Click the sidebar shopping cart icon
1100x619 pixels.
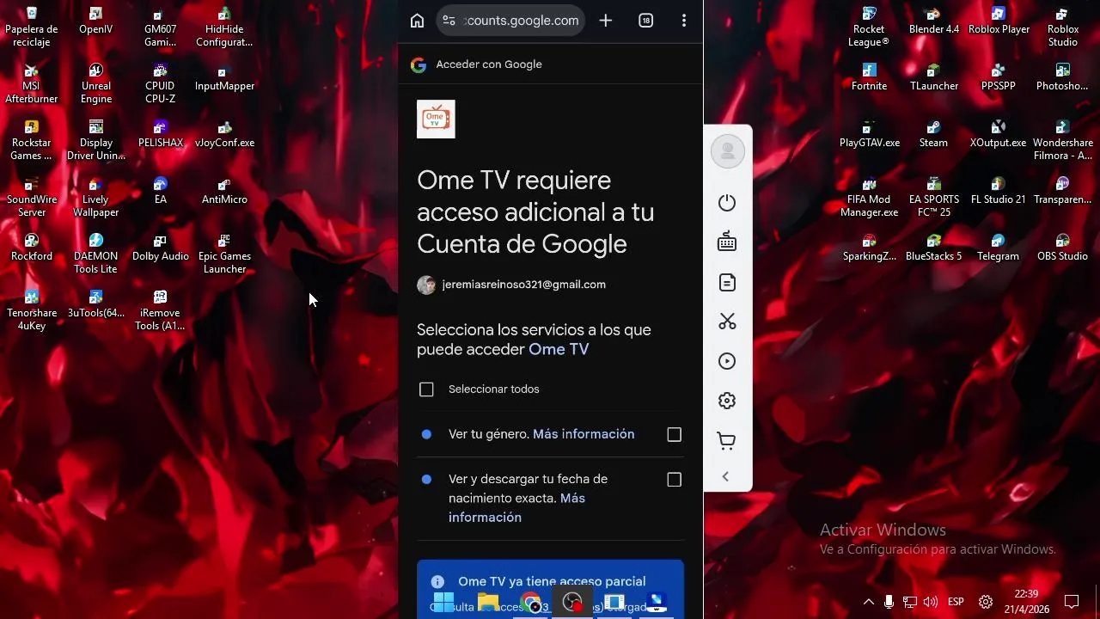727,441
